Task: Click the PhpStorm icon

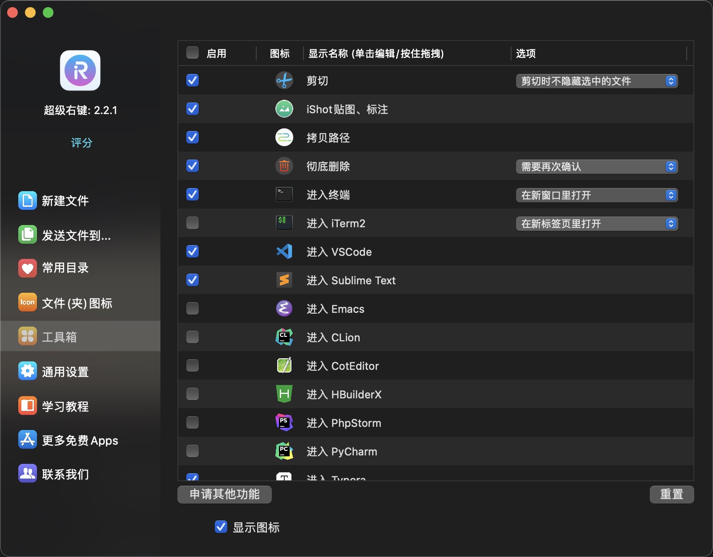Action: click(284, 422)
